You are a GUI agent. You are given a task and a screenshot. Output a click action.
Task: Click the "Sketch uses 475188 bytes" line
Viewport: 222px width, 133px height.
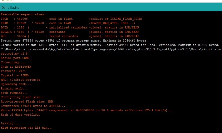[74, 40]
